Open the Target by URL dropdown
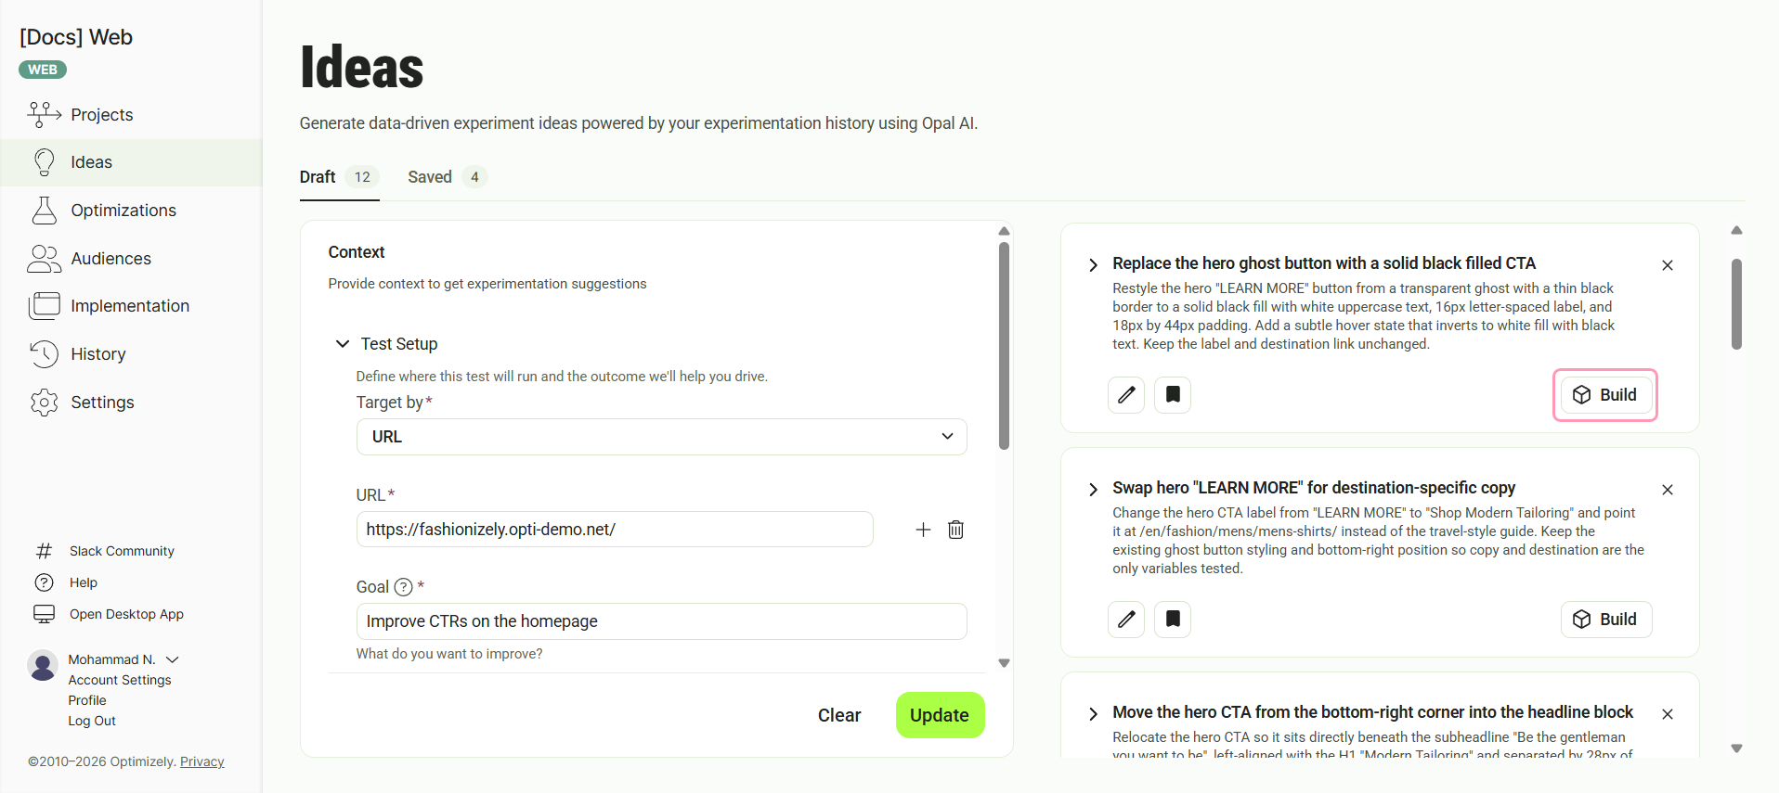 [661, 437]
